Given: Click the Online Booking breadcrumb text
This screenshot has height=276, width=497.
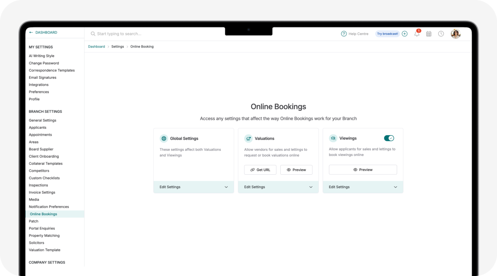Looking at the screenshot, I should tap(142, 46).
